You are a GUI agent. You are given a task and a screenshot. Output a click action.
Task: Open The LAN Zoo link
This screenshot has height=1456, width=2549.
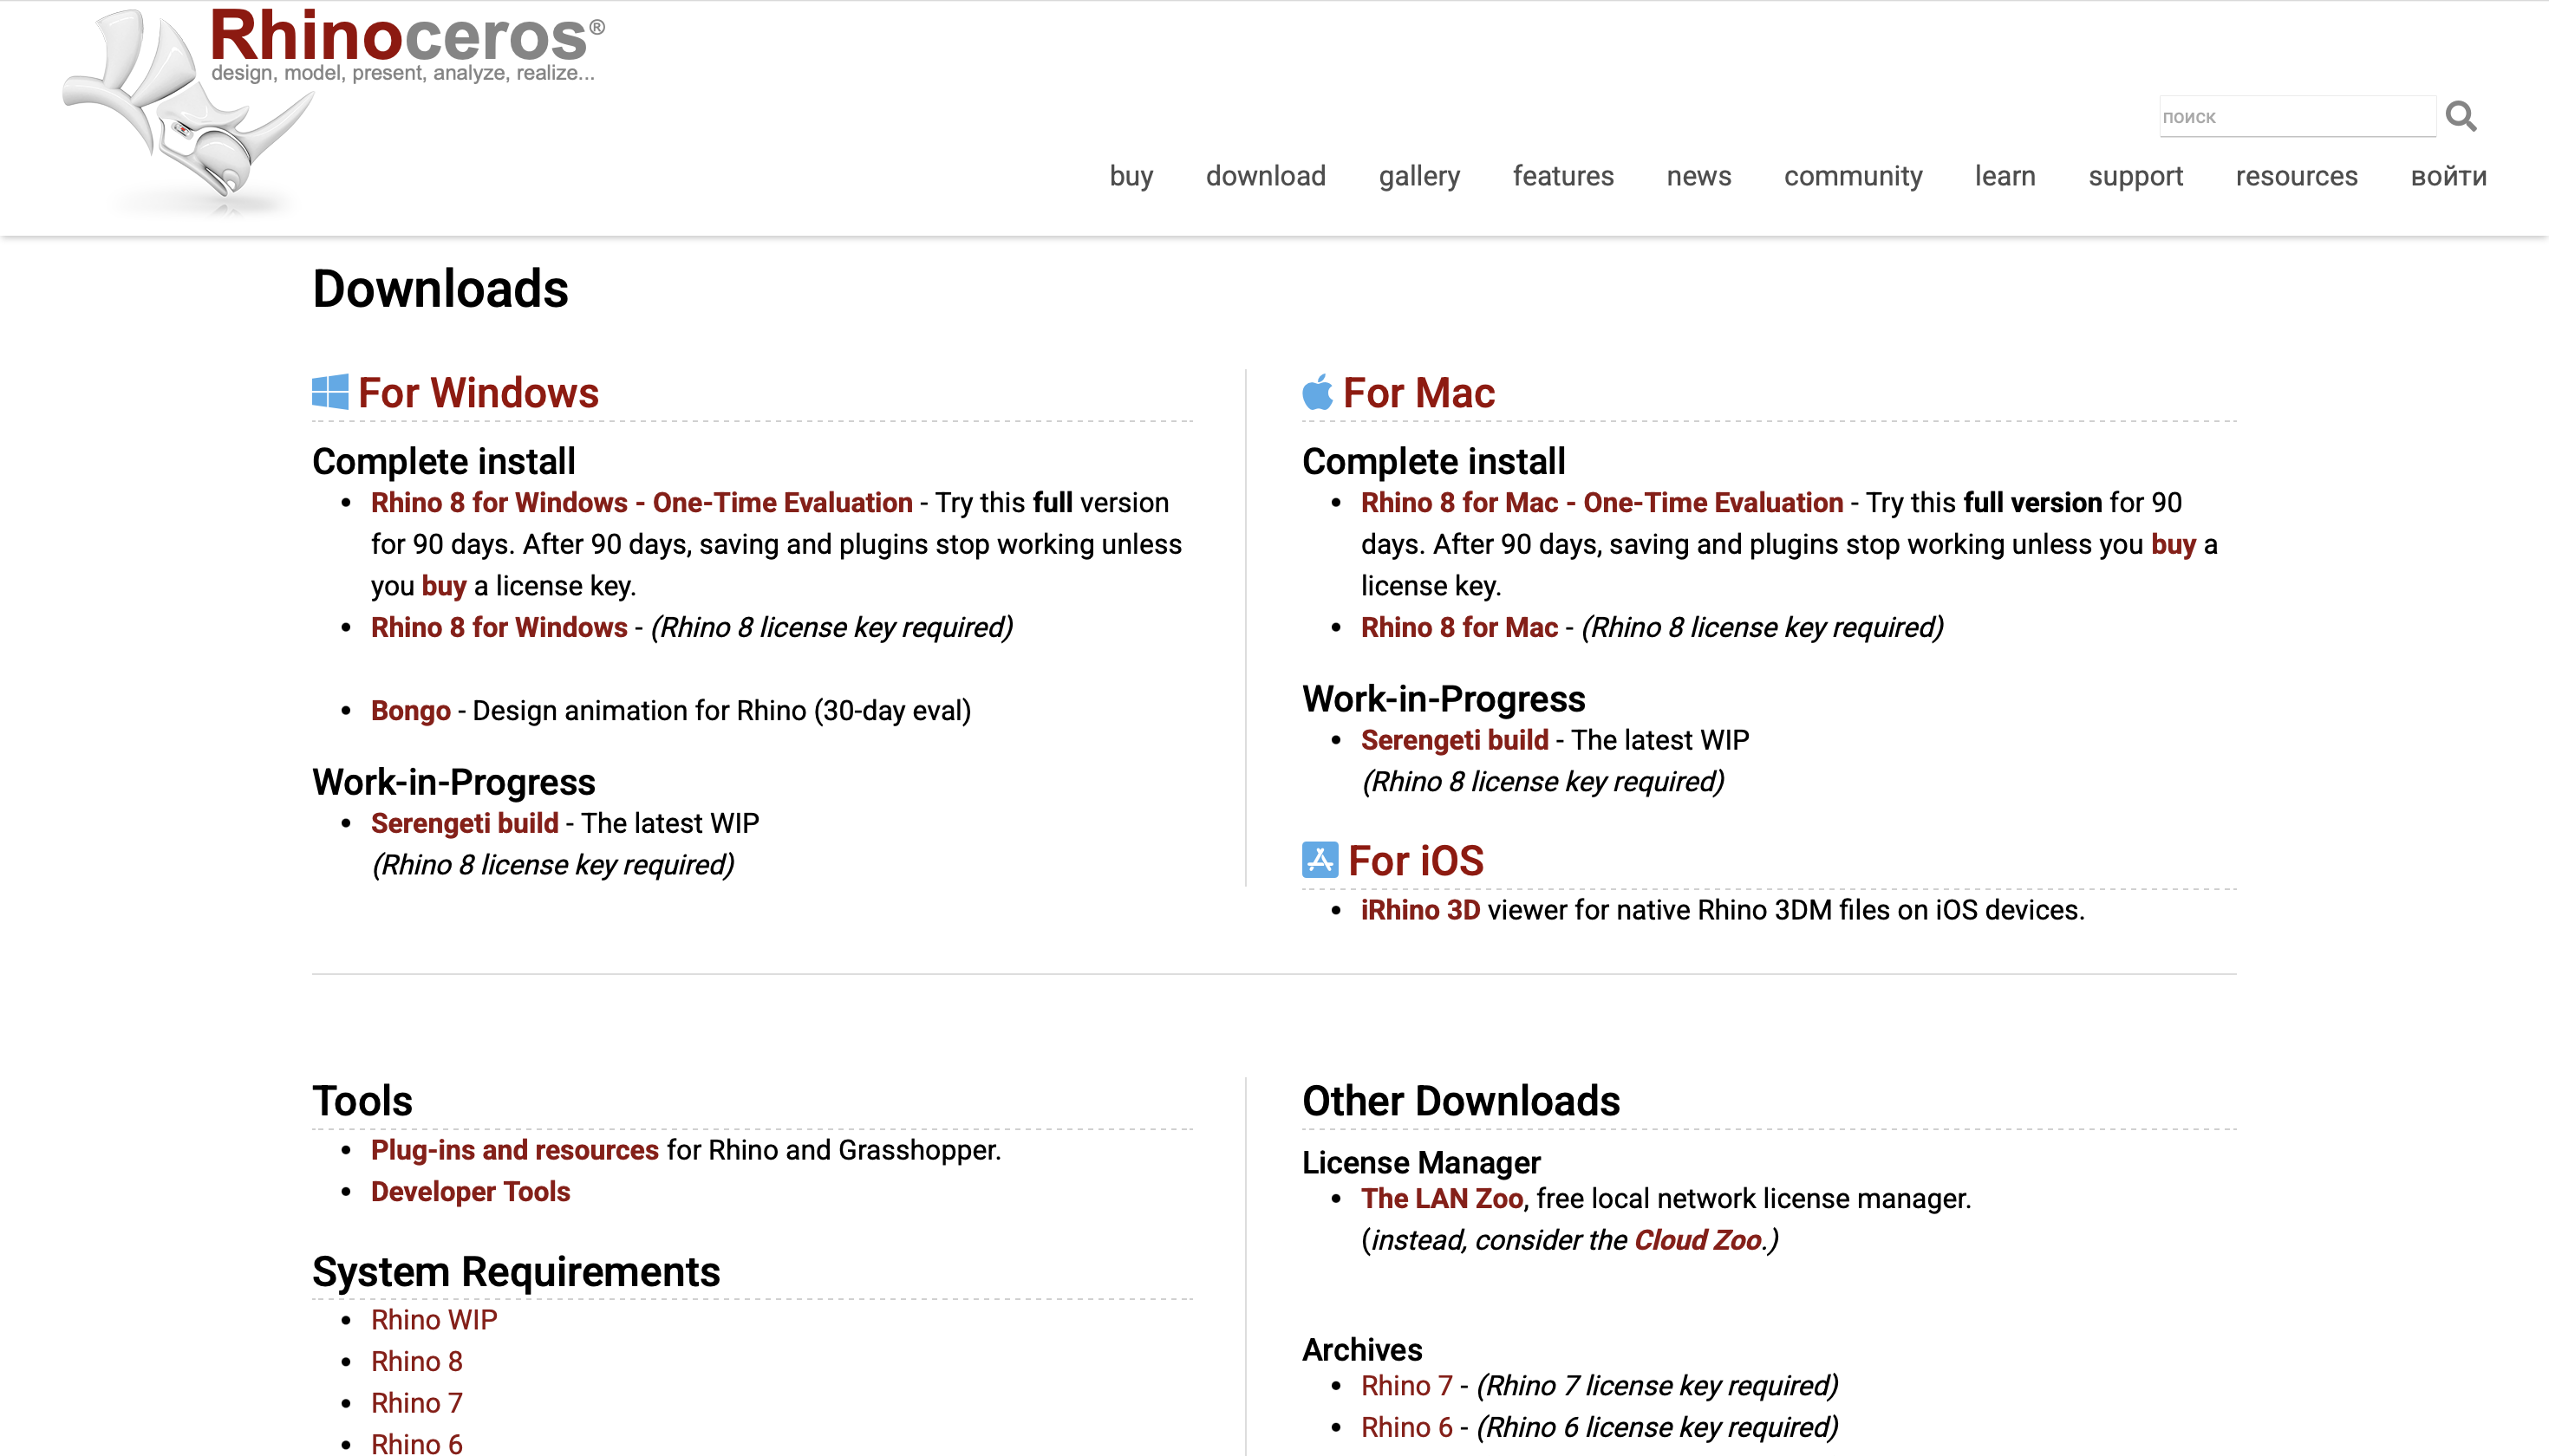(x=1442, y=1198)
